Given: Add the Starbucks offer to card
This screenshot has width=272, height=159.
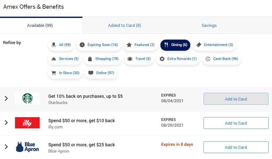Looking at the screenshot, I should 236,99.
